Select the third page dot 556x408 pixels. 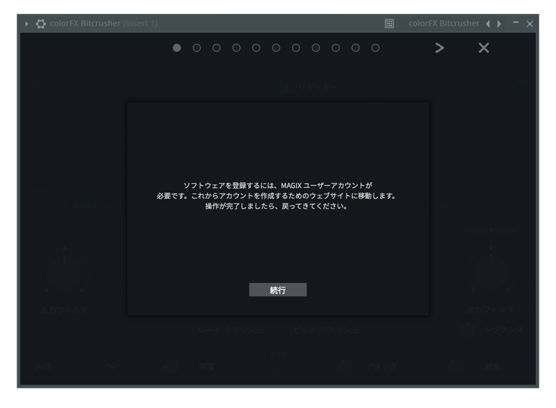[217, 48]
